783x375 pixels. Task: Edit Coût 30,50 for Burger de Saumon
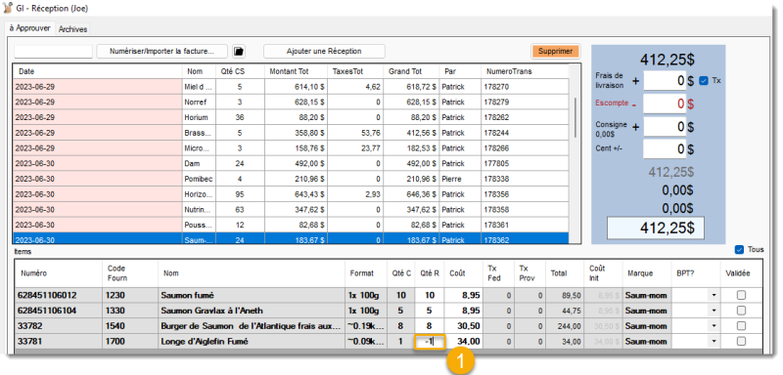464,326
